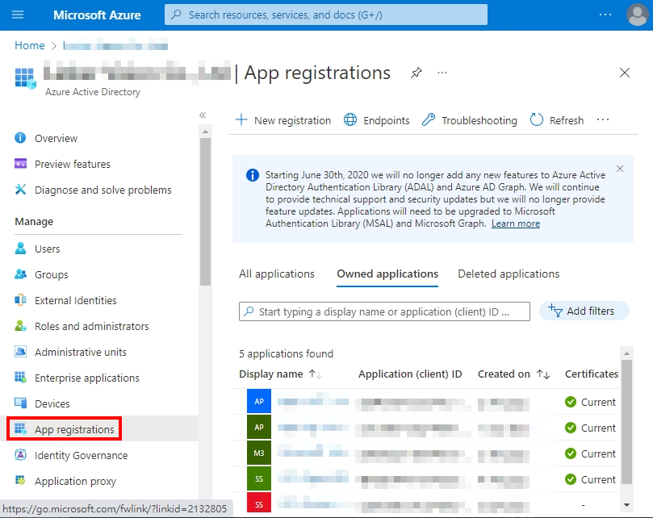Click the blue AP application tile
The width and height of the screenshot is (653, 518).
(x=259, y=401)
